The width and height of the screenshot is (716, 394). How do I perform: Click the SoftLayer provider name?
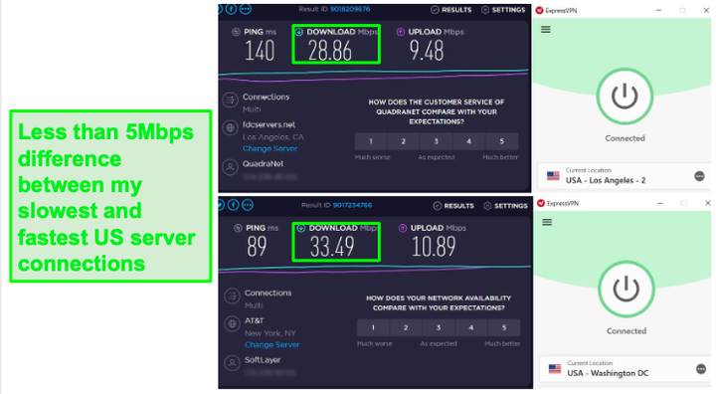pyautogui.click(x=263, y=360)
